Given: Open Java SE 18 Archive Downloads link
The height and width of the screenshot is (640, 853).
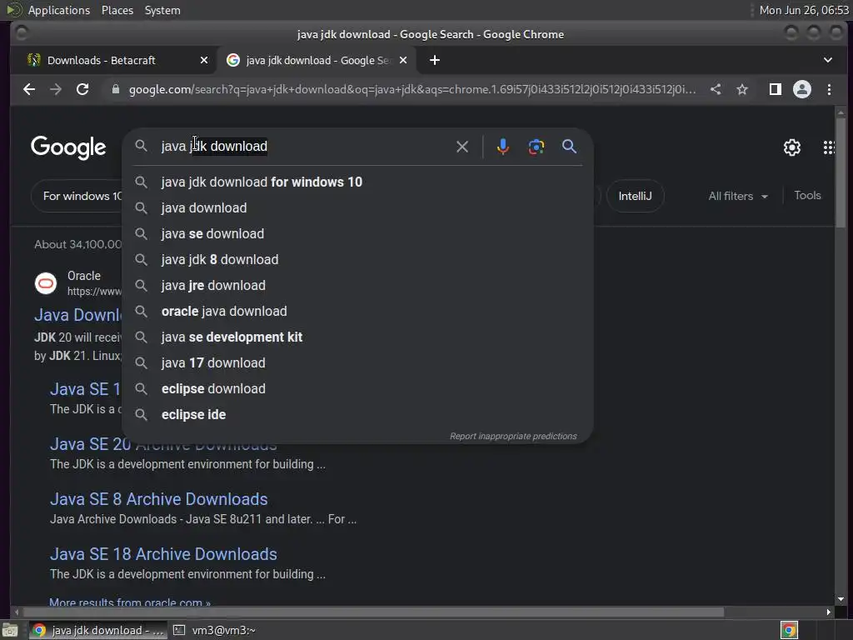Looking at the screenshot, I should (x=163, y=554).
